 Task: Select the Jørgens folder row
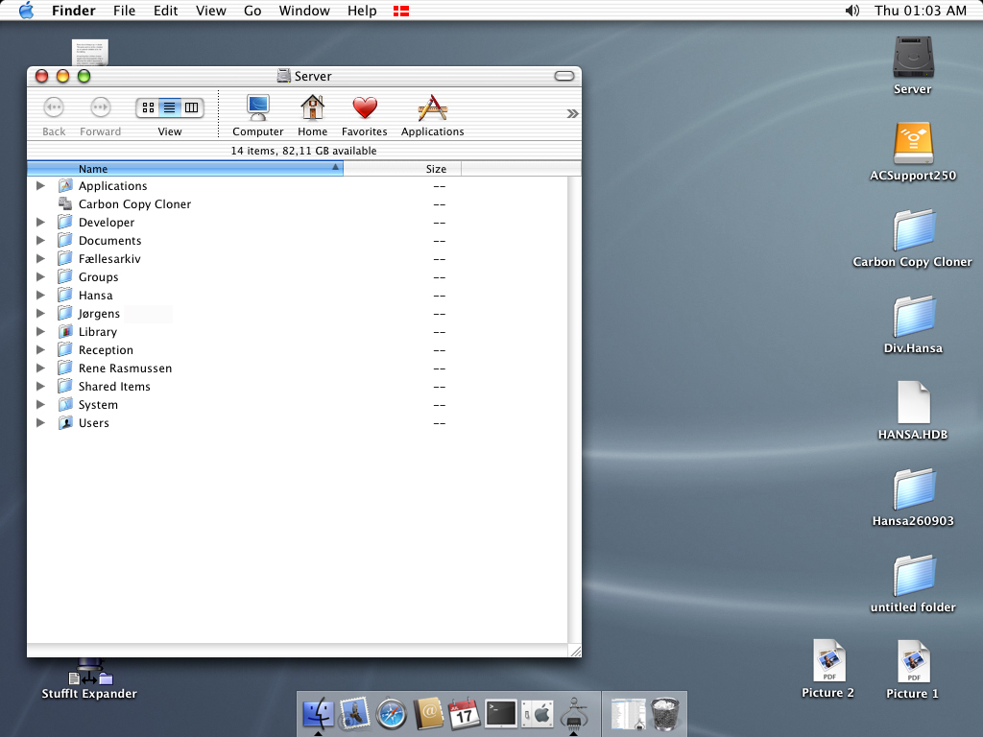click(298, 314)
